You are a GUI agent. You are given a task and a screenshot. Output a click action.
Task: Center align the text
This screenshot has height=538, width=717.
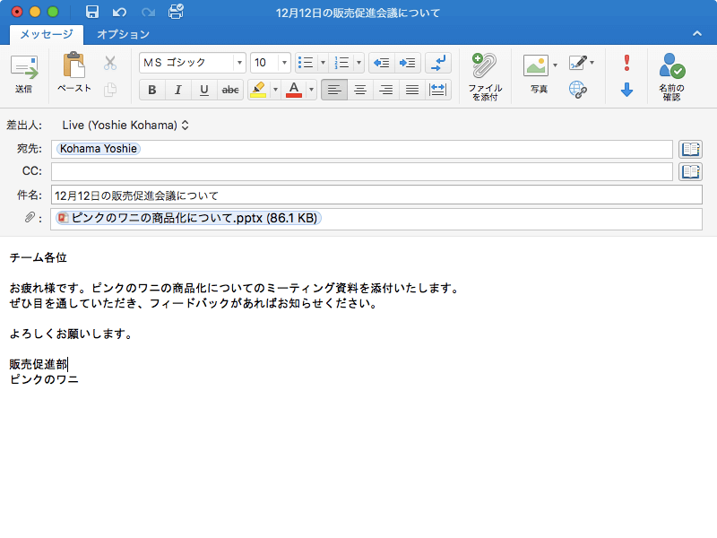(360, 90)
